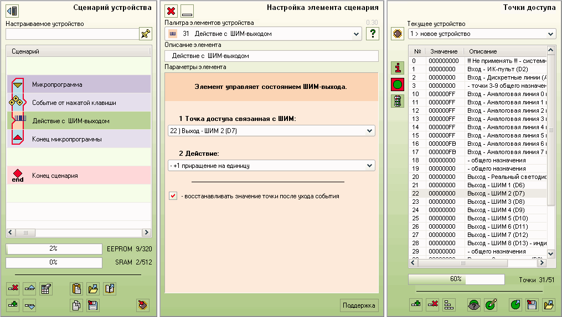This screenshot has height=317, width=562.
Task: Click the Поддержка button
Action: (x=359, y=305)
